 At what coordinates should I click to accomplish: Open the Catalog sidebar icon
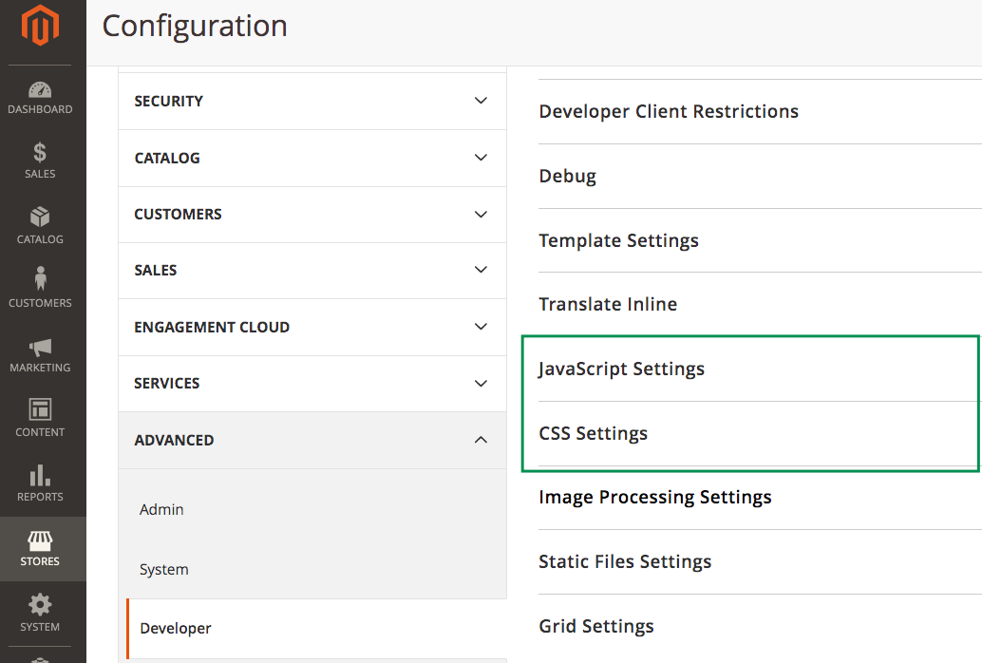tap(40, 227)
